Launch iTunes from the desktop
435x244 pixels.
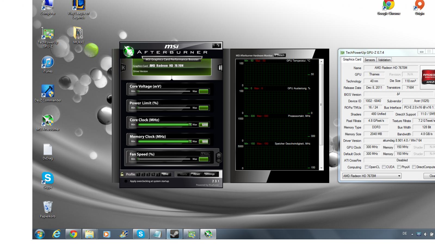(48, 65)
